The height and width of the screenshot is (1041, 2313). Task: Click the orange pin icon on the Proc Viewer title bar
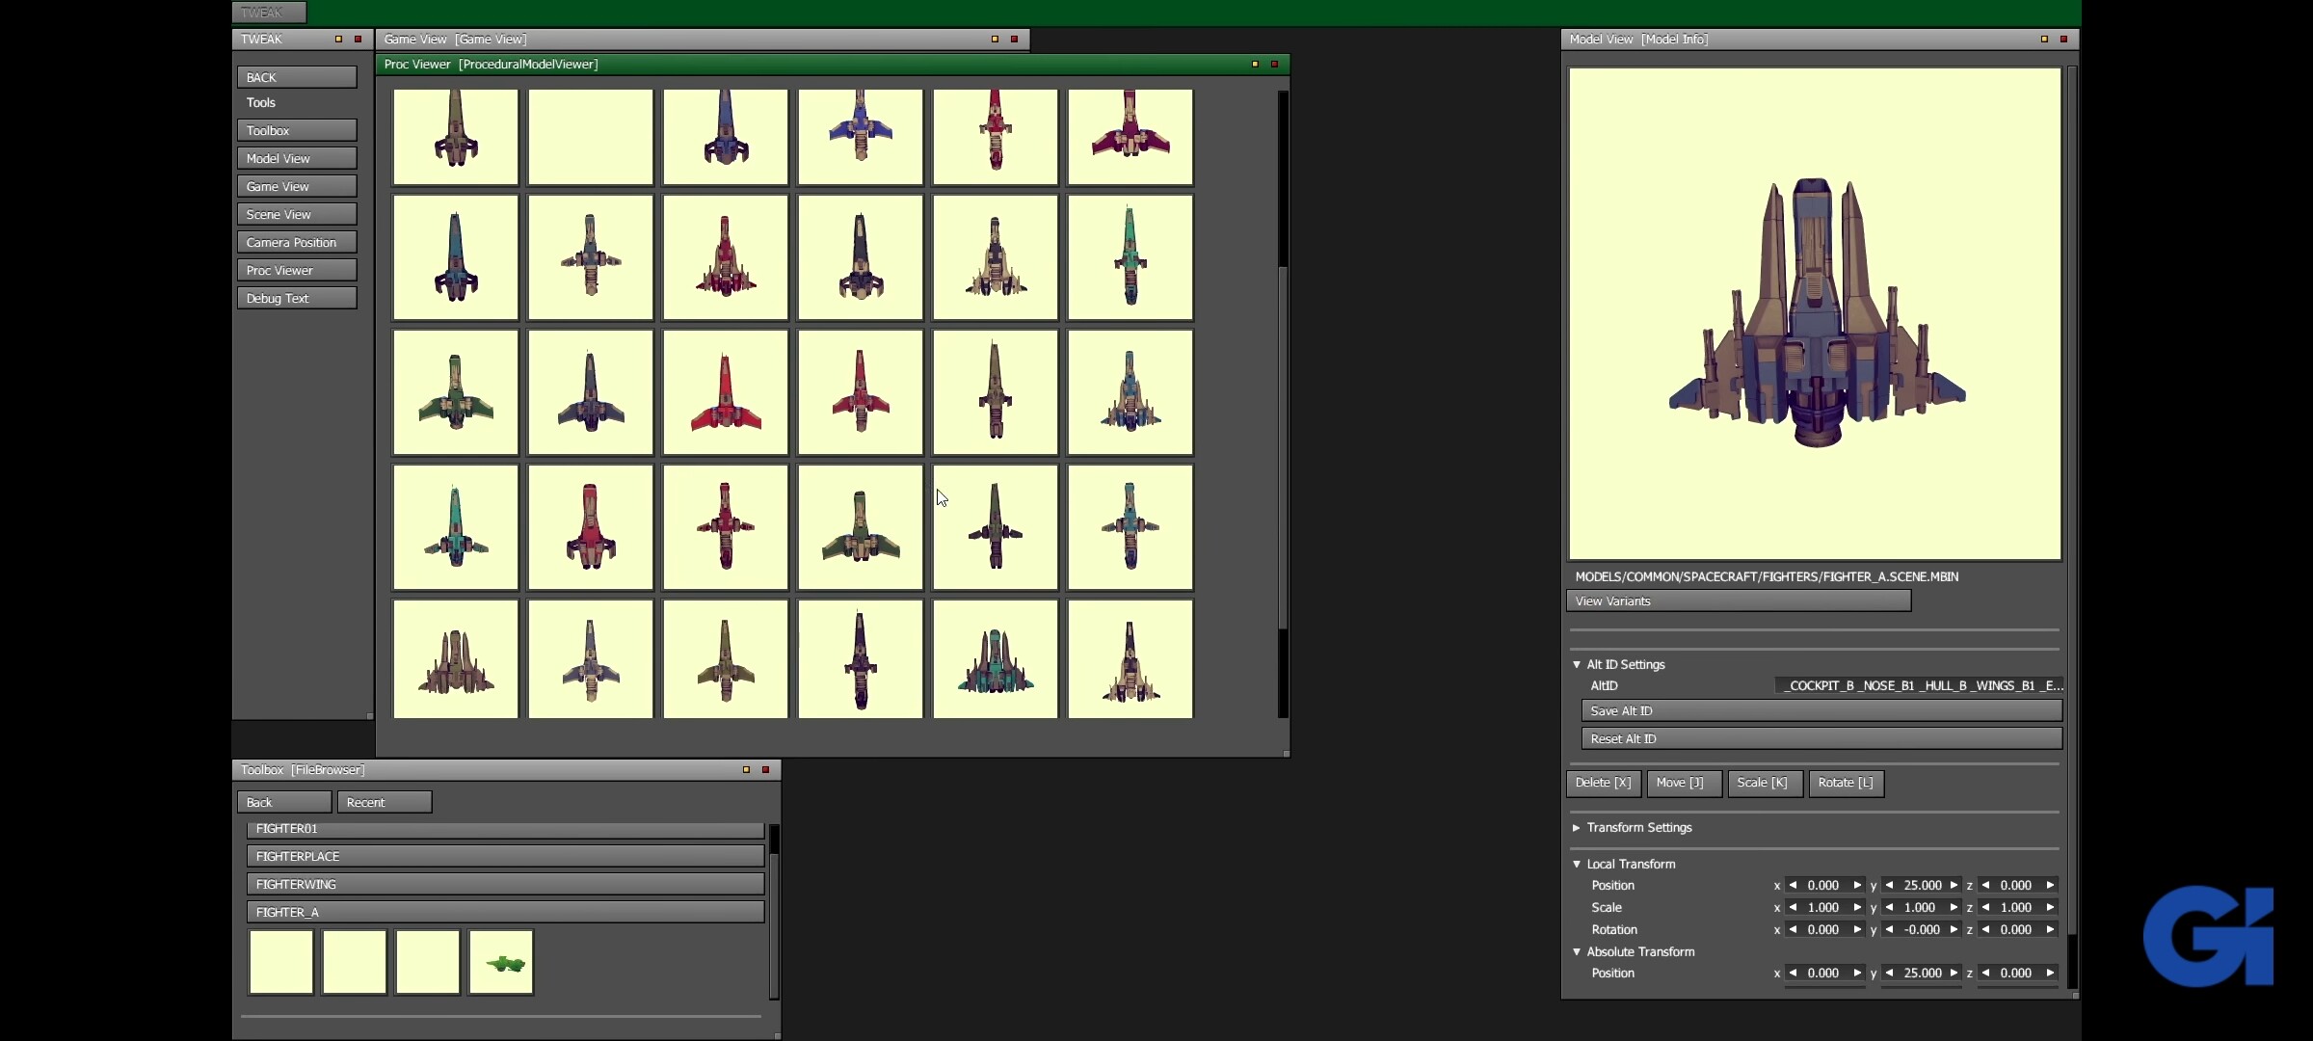[1255, 65]
